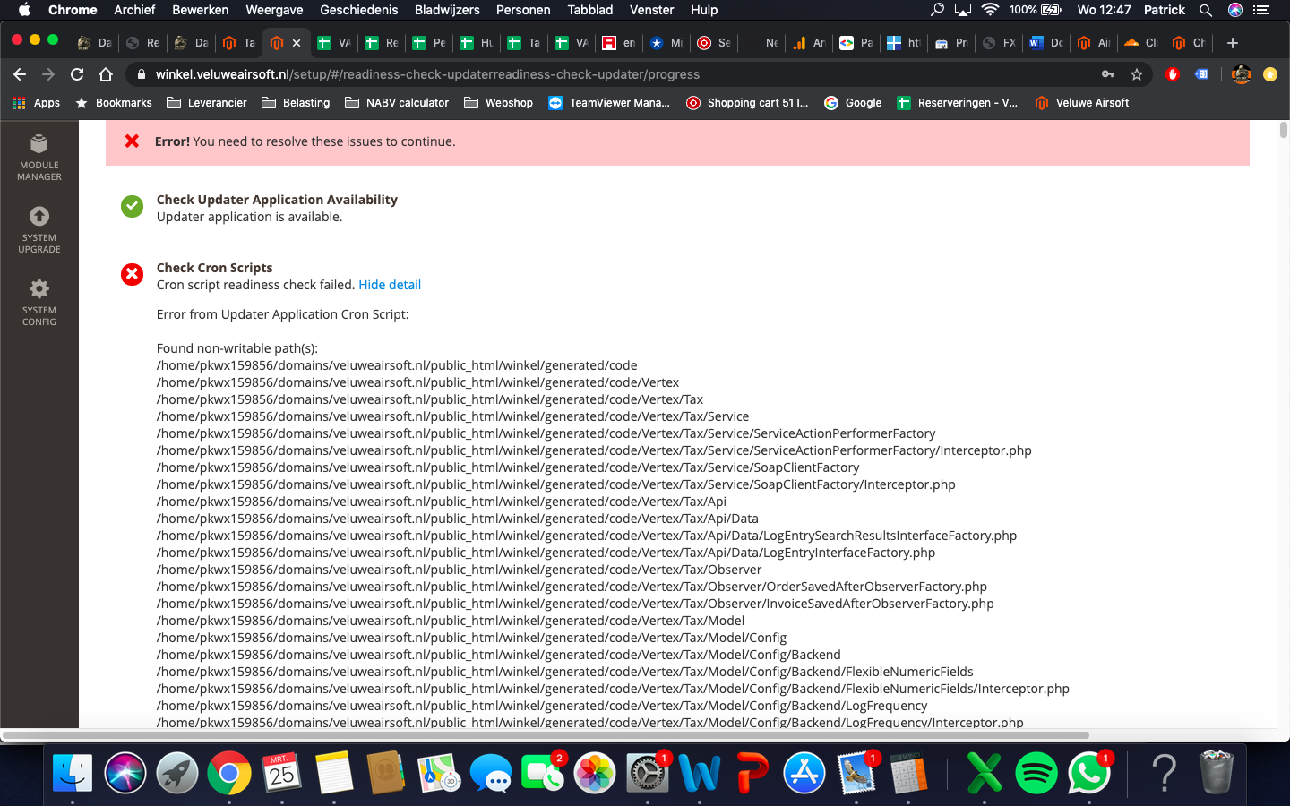This screenshot has height=806, width=1290.
Task: Bookmark this page with the star icon
Action: click(1137, 74)
